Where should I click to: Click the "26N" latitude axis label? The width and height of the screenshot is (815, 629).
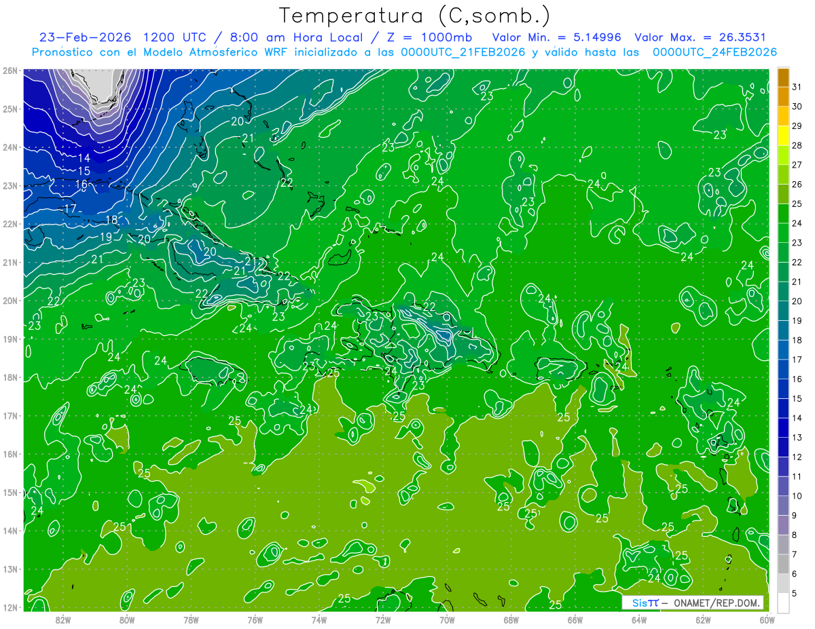click(x=10, y=71)
